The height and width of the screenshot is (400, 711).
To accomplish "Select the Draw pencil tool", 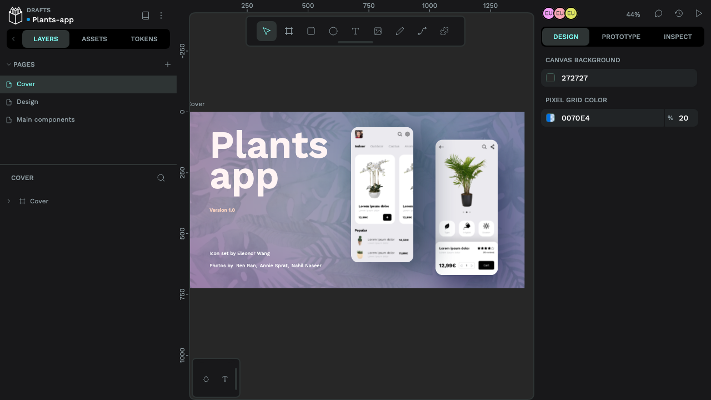I will click(400, 31).
